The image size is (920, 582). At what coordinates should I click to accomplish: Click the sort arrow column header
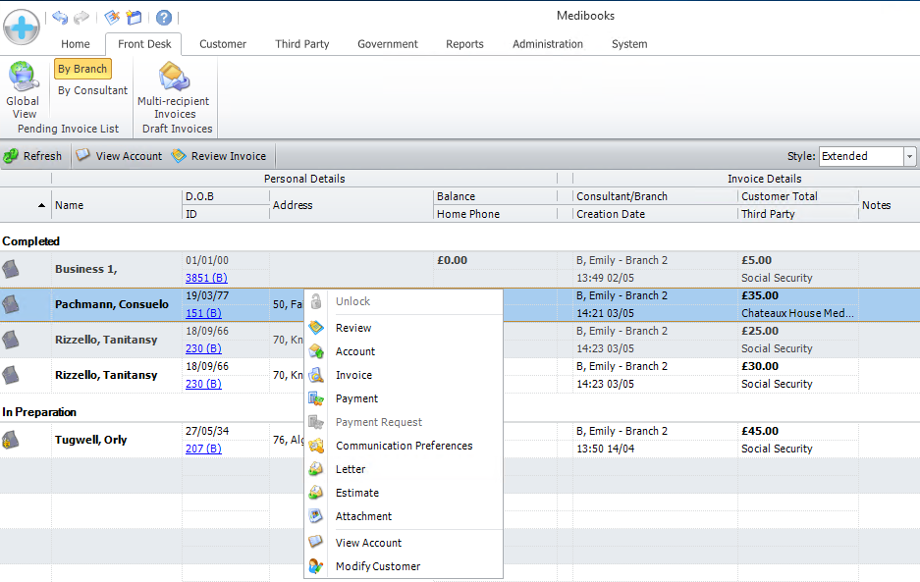click(41, 205)
